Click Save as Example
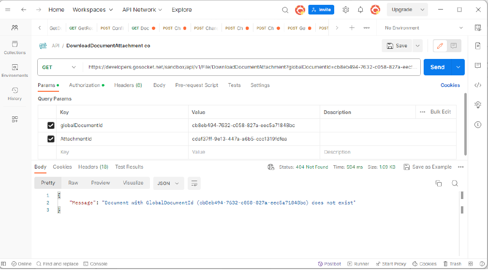Image resolution: width=488 pixels, height=271 pixels. 428,167
